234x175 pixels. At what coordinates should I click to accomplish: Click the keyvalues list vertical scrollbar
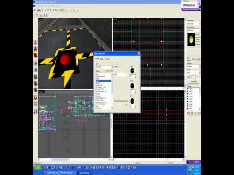click(112, 91)
